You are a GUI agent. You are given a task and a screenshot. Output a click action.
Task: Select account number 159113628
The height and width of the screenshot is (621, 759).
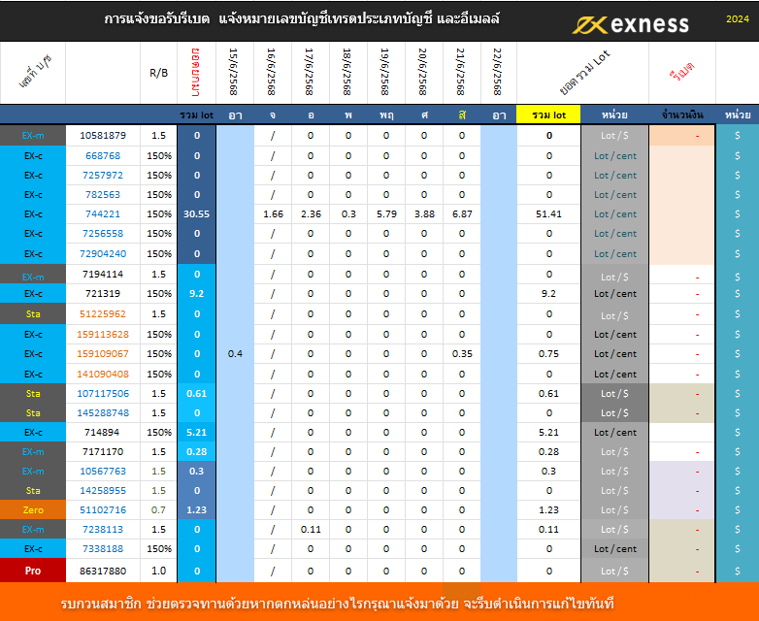(103, 334)
